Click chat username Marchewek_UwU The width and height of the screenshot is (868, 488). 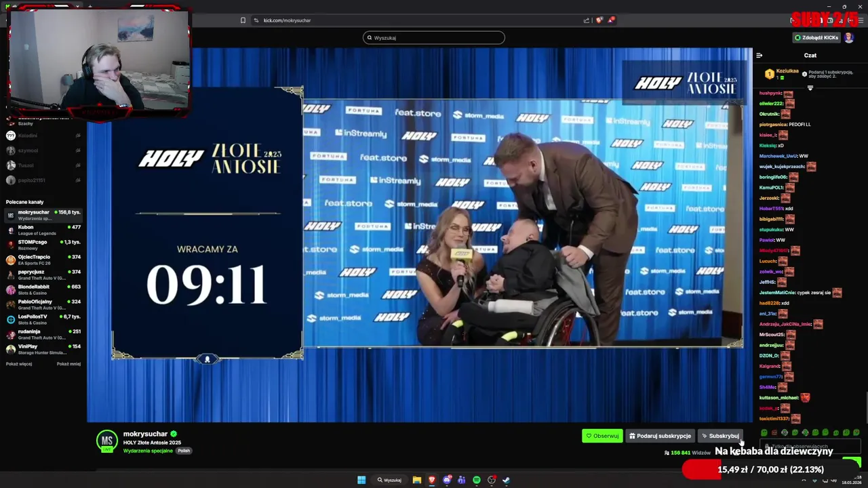[x=778, y=156]
